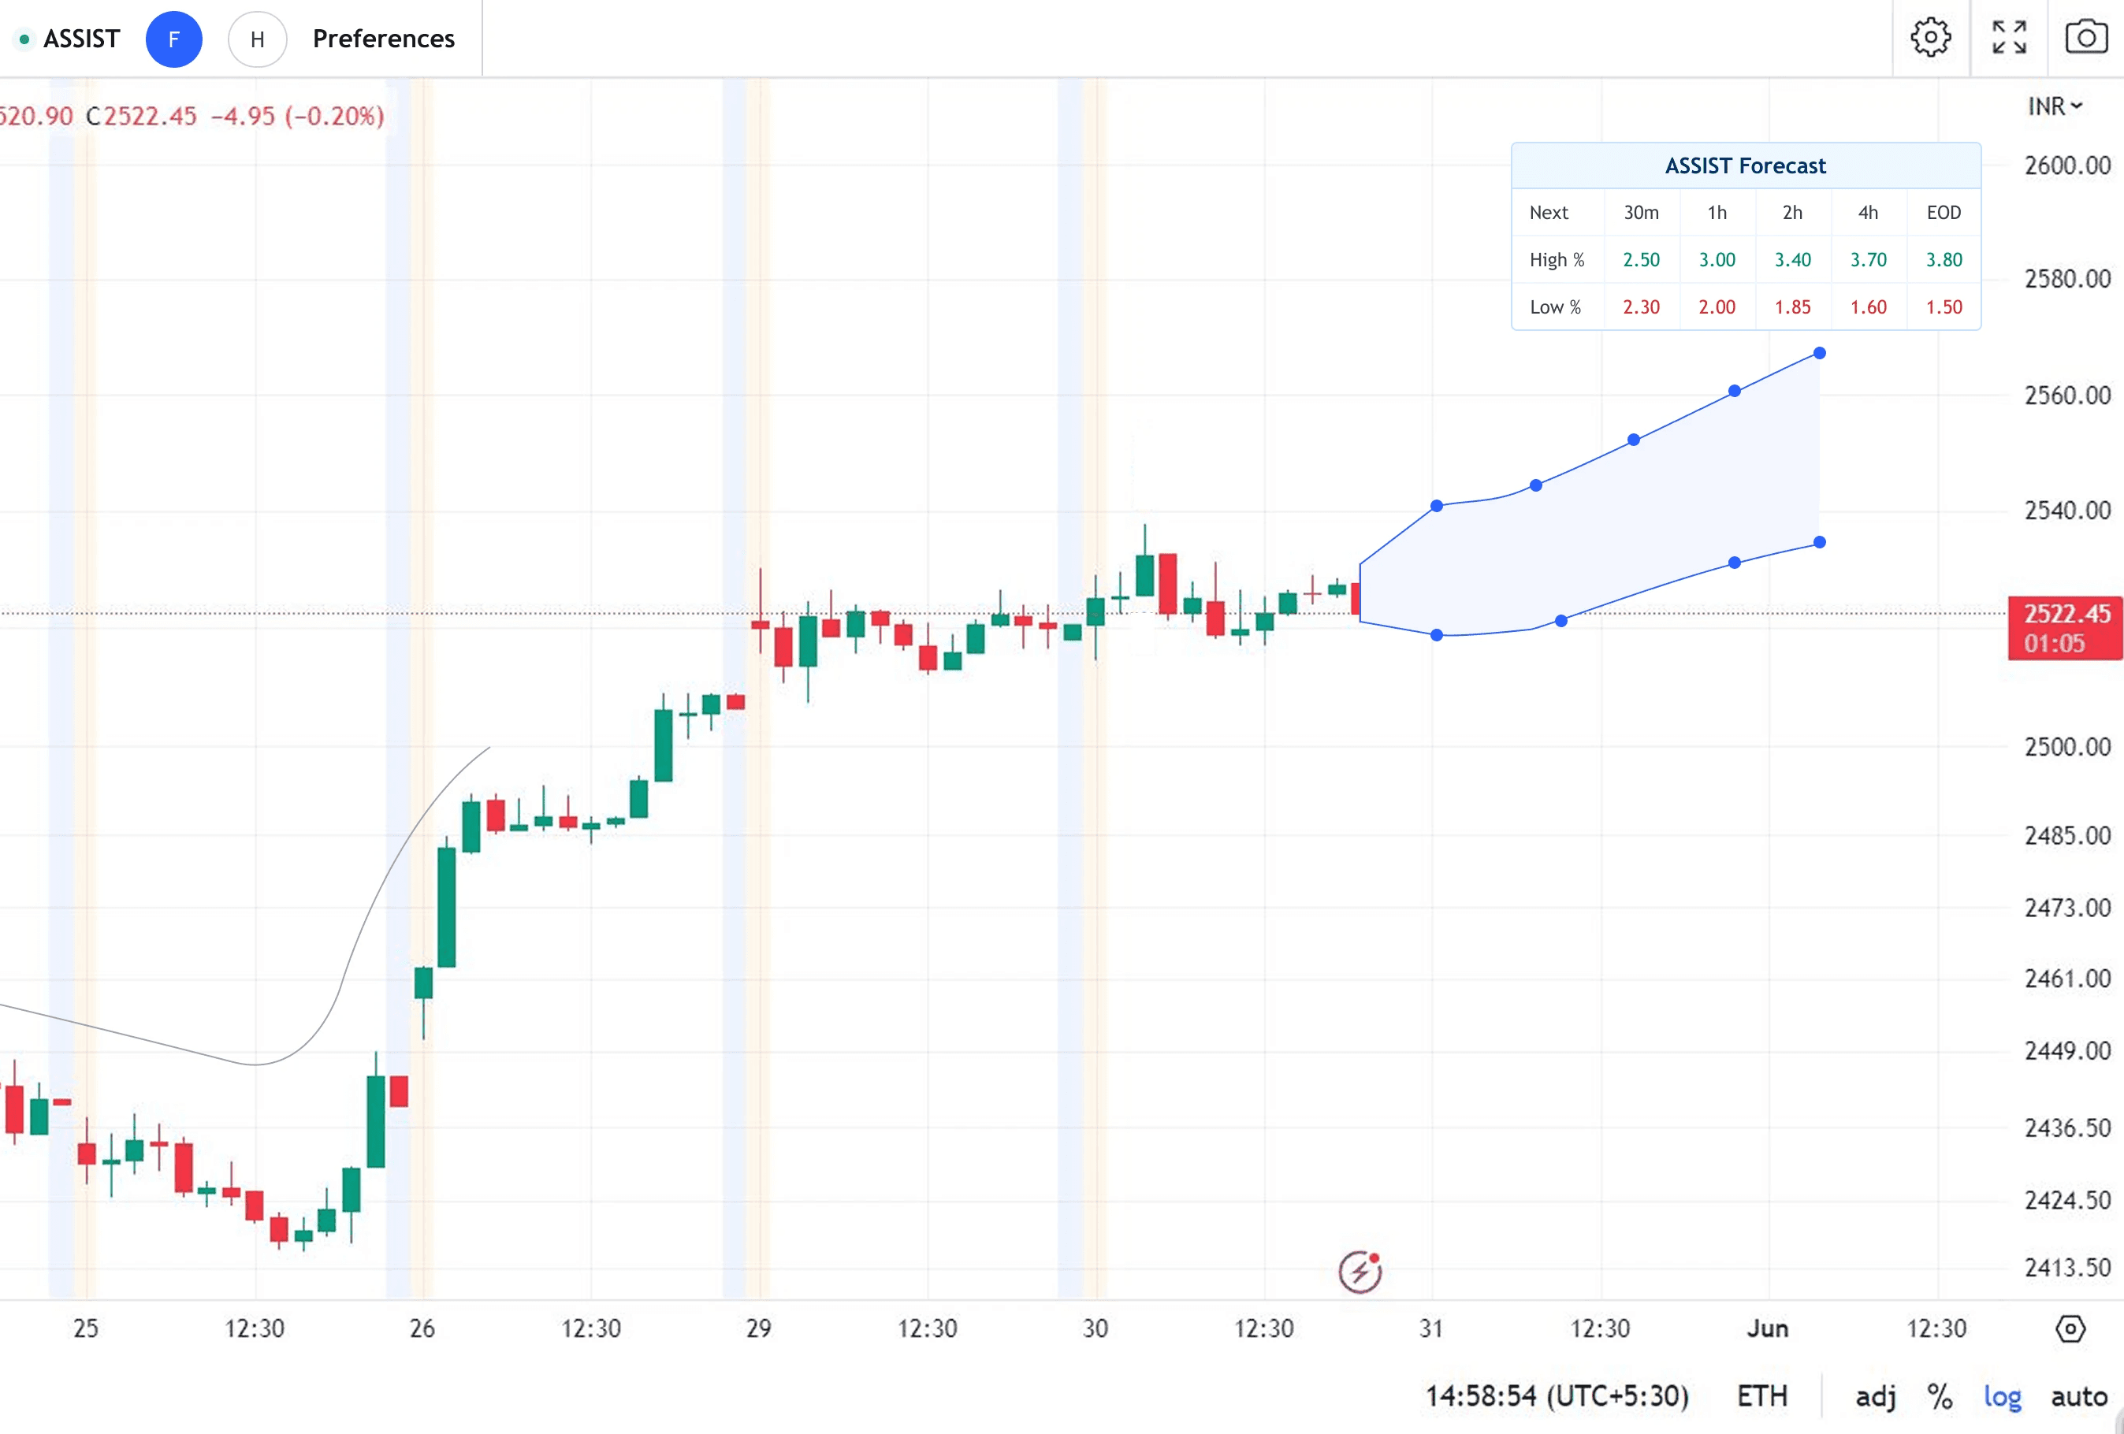Click the green ASSIST status dot
This screenshot has height=1434, width=2124.
(24, 39)
